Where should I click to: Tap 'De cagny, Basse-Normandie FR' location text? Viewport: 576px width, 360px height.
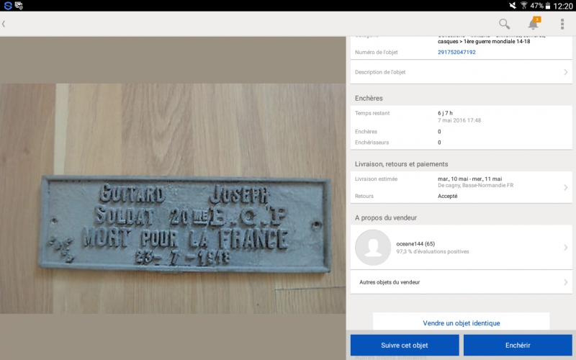pyautogui.click(x=475, y=186)
